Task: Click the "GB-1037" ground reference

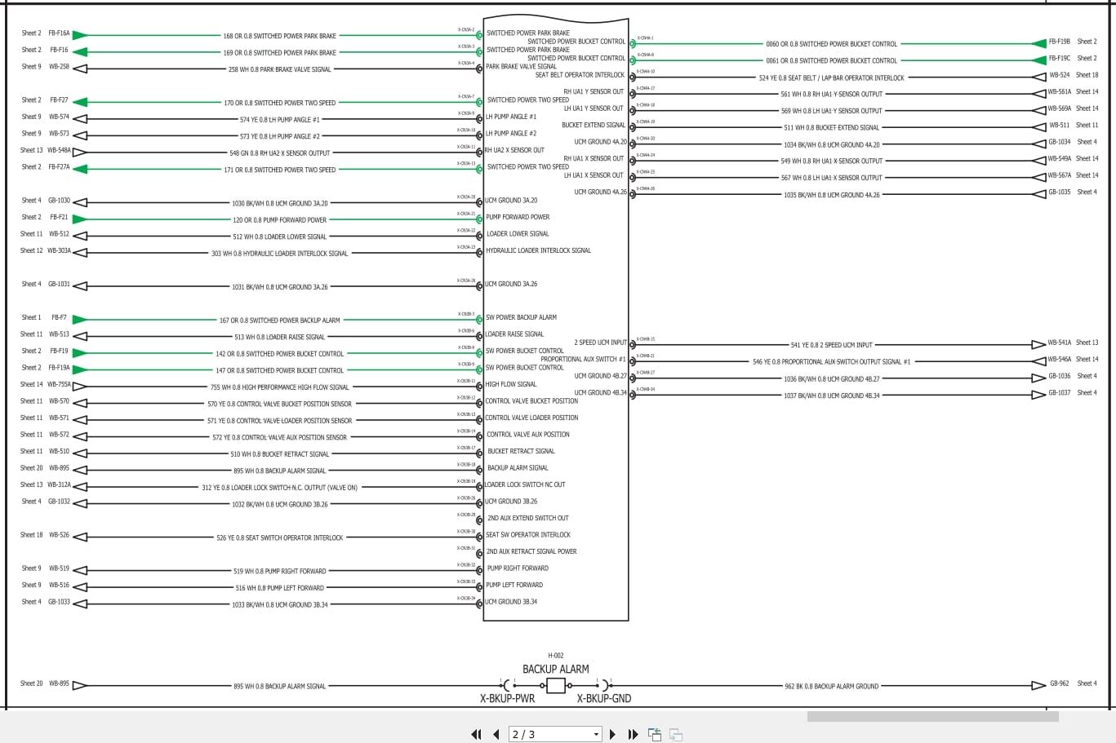Action: tap(1060, 393)
